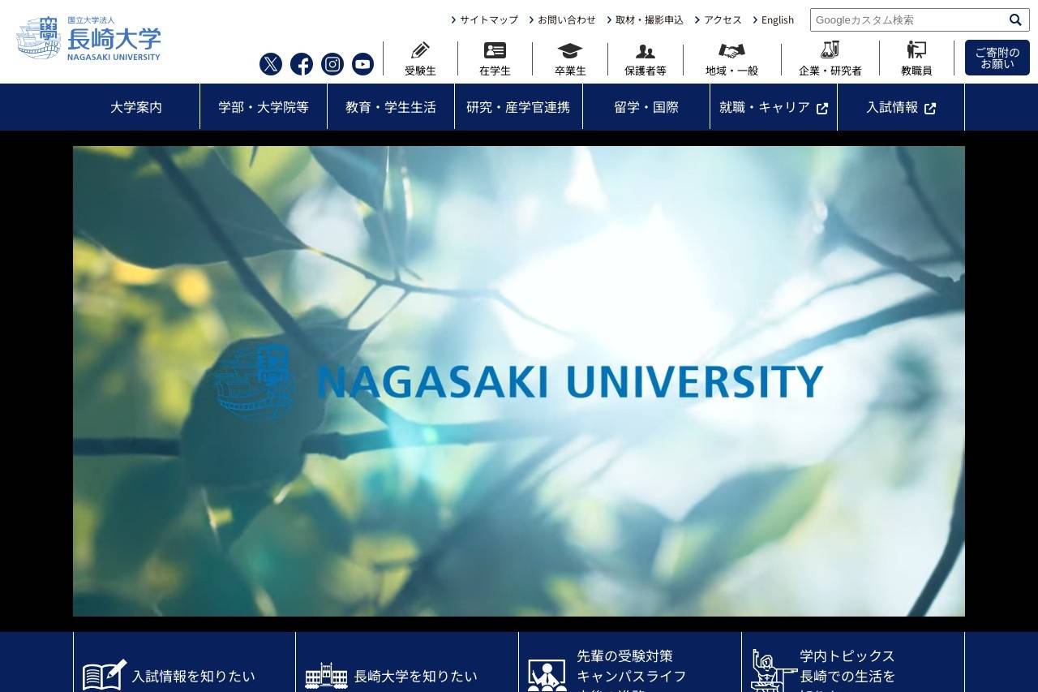Click the Nagasaki University logo
Screen dimensions: 1038x692
[88, 38]
